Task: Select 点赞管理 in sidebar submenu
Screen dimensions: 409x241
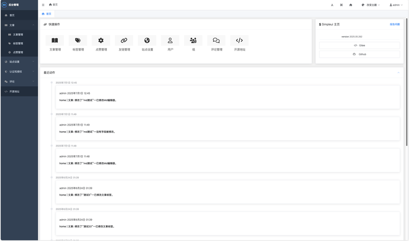Action: tap(19, 53)
